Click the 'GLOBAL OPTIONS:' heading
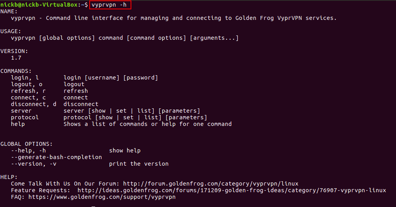Screen dimensions: 396x207 (x=27, y=144)
